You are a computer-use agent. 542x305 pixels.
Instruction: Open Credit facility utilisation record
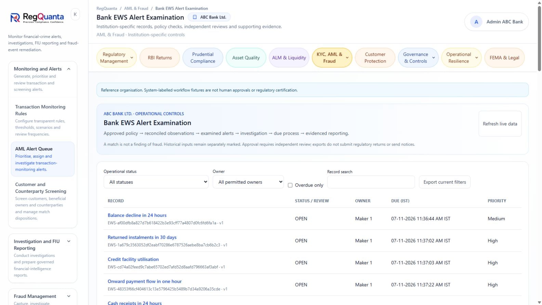[x=133, y=260]
